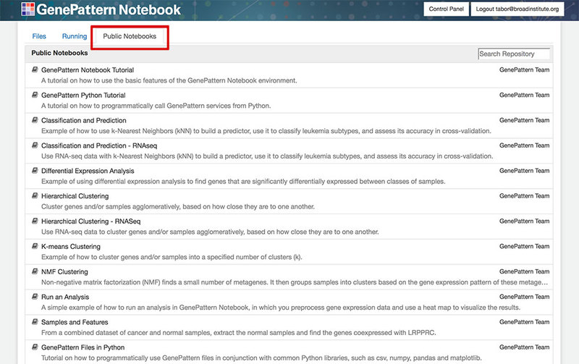Open Classification and Prediction notebook
This screenshot has height=364, width=579.
pyautogui.click(x=84, y=120)
